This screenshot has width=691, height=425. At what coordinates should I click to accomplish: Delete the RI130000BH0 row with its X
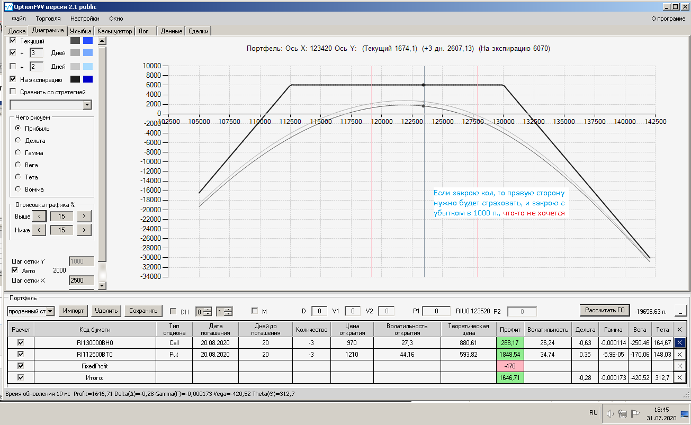(680, 342)
